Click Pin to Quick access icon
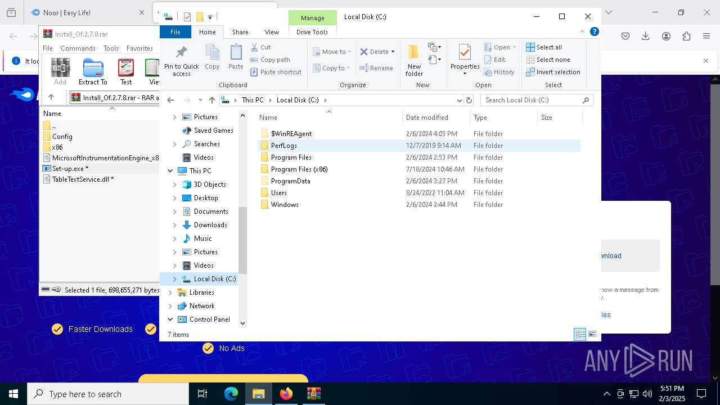This screenshot has width=720, height=405. [x=181, y=61]
